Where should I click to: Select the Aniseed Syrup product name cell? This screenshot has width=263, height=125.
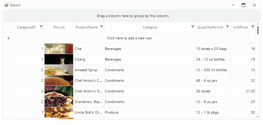tap(89, 70)
